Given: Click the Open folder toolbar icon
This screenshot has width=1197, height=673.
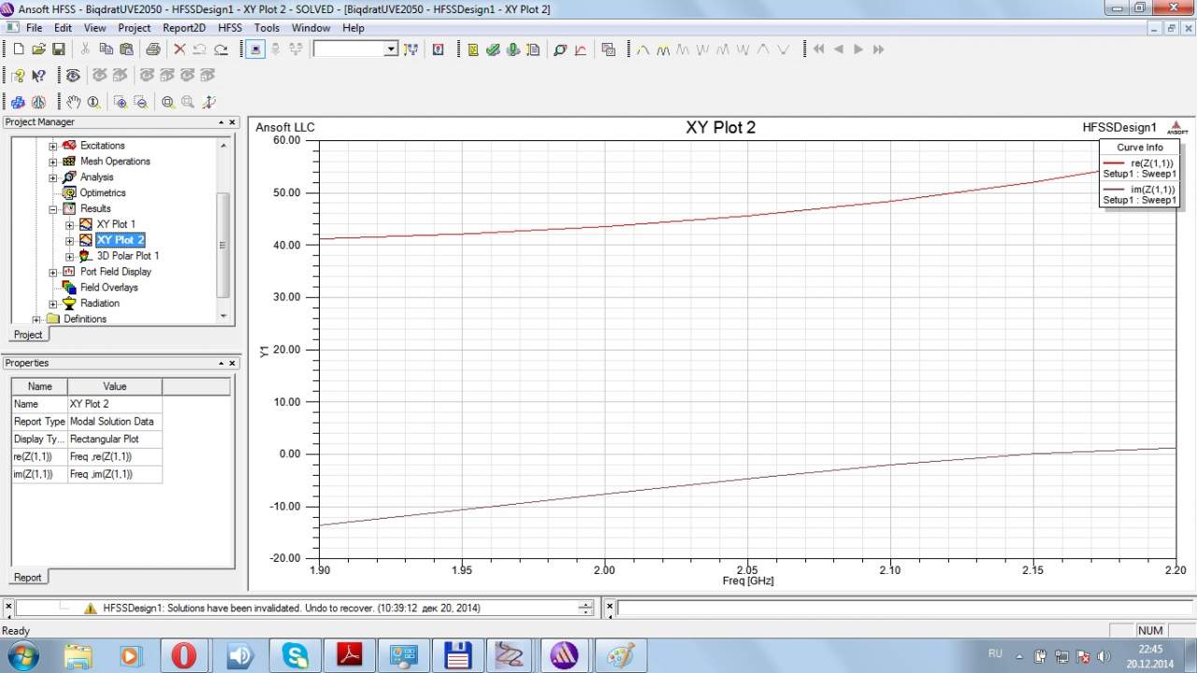Looking at the screenshot, I should 38,50.
